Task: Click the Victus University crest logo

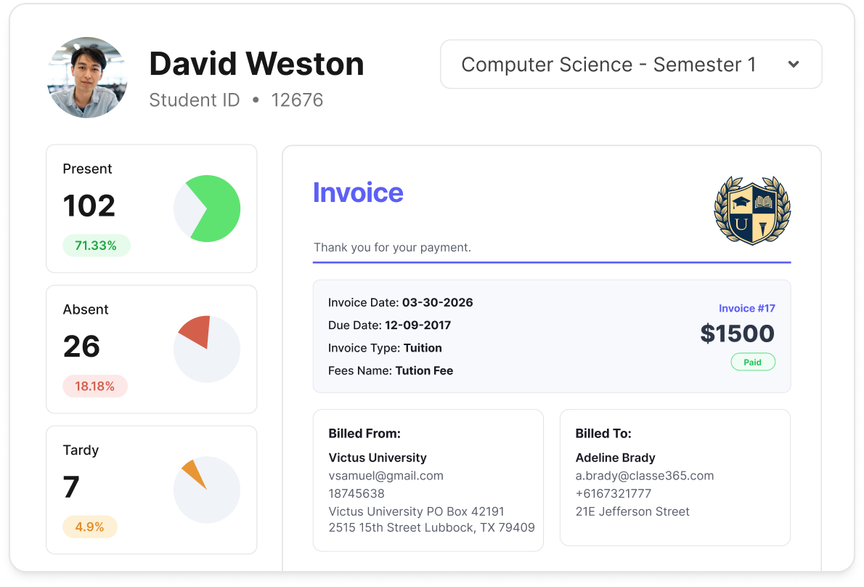Action: 752,210
